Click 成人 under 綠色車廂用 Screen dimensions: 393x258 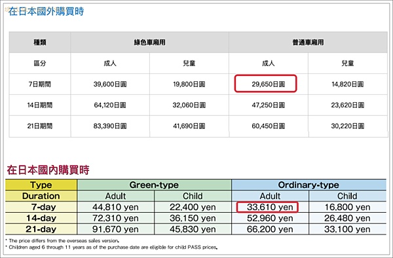tap(110, 64)
